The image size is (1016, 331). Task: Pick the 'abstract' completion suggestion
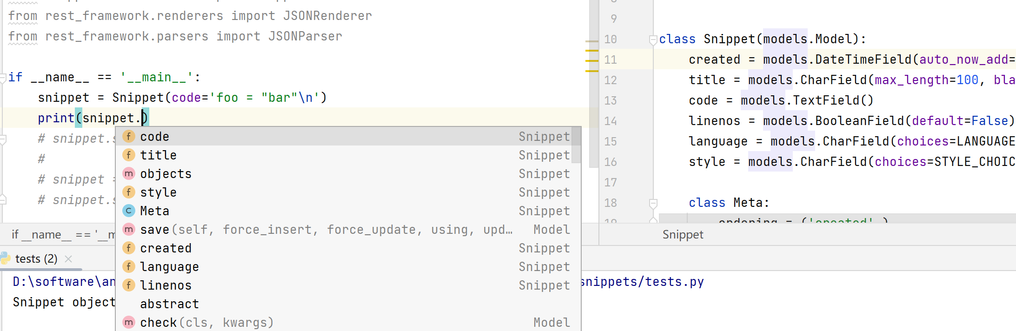click(169, 304)
